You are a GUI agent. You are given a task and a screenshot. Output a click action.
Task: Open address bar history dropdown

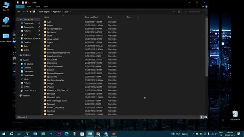[x=174, y=12]
